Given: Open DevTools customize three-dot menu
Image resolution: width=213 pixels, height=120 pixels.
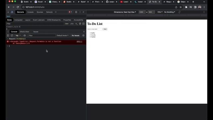Looking at the screenshot, I should point(80,12).
